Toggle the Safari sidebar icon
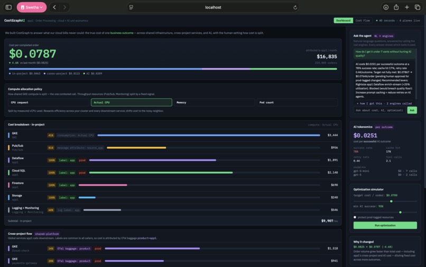The width and height of the screenshot is (426, 267). tap(8, 7)
